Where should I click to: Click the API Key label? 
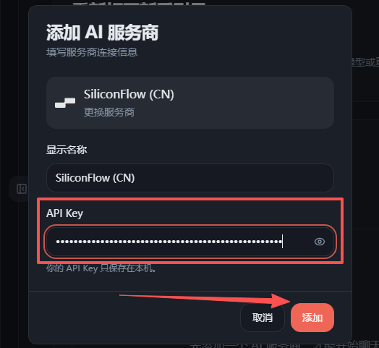(x=64, y=213)
